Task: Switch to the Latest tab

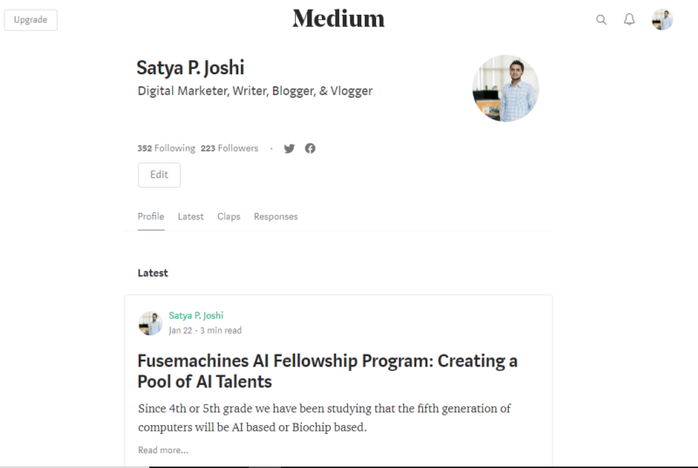Action: pyautogui.click(x=190, y=217)
